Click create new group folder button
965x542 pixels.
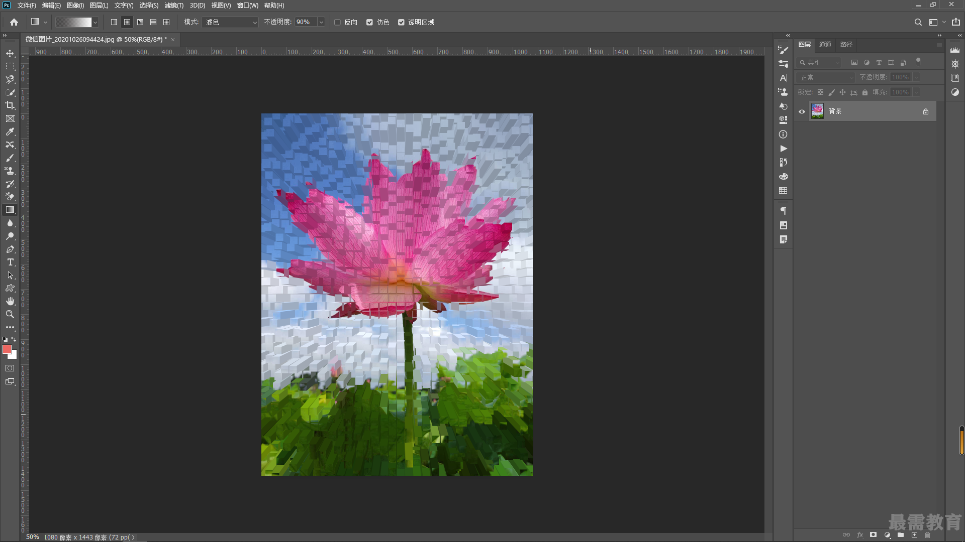(901, 535)
